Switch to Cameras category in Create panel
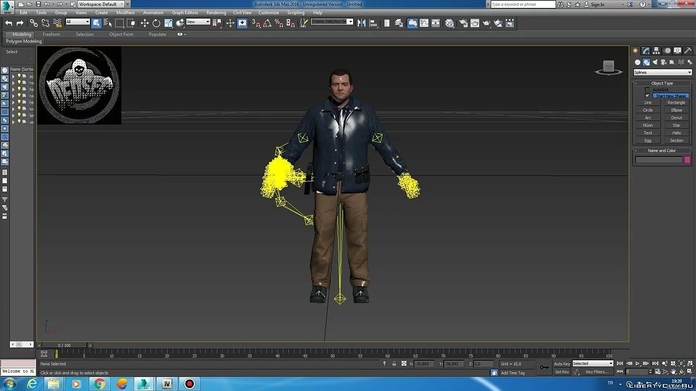 click(x=663, y=62)
